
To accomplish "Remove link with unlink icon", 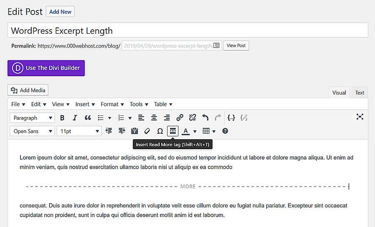I will (192, 118).
